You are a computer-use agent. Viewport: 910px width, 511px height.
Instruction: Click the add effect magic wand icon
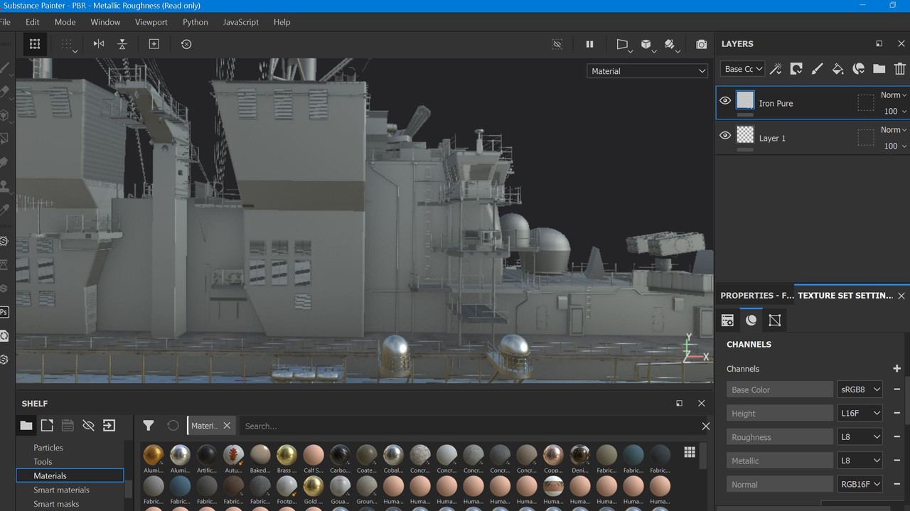click(776, 69)
